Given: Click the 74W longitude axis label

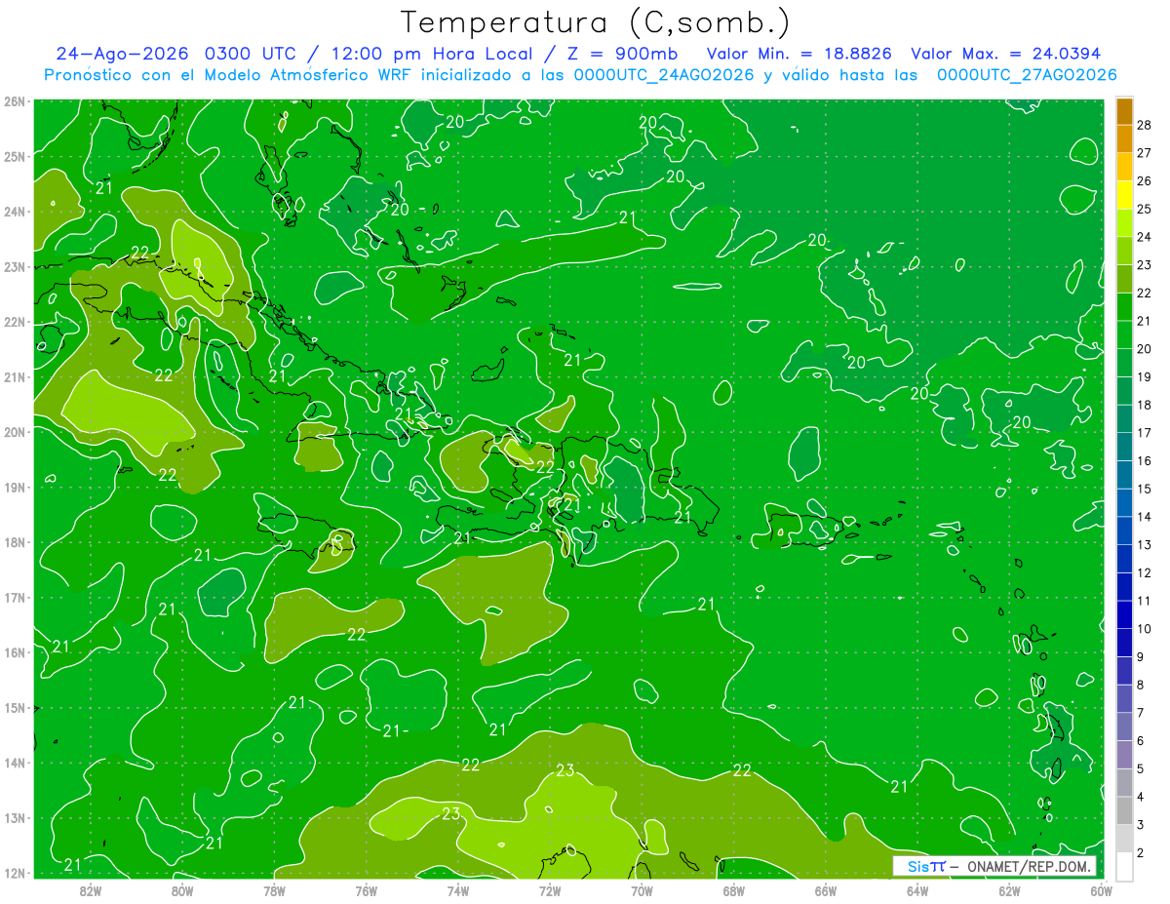Looking at the screenshot, I should pyautogui.click(x=458, y=890).
